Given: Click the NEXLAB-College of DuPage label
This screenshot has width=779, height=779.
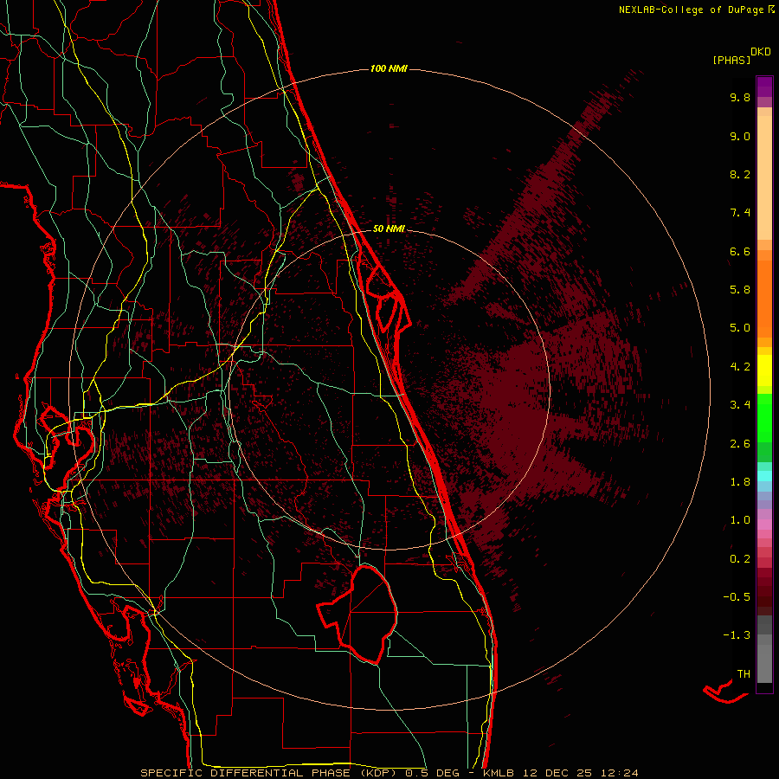Looking at the screenshot, I should click(691, 10).
